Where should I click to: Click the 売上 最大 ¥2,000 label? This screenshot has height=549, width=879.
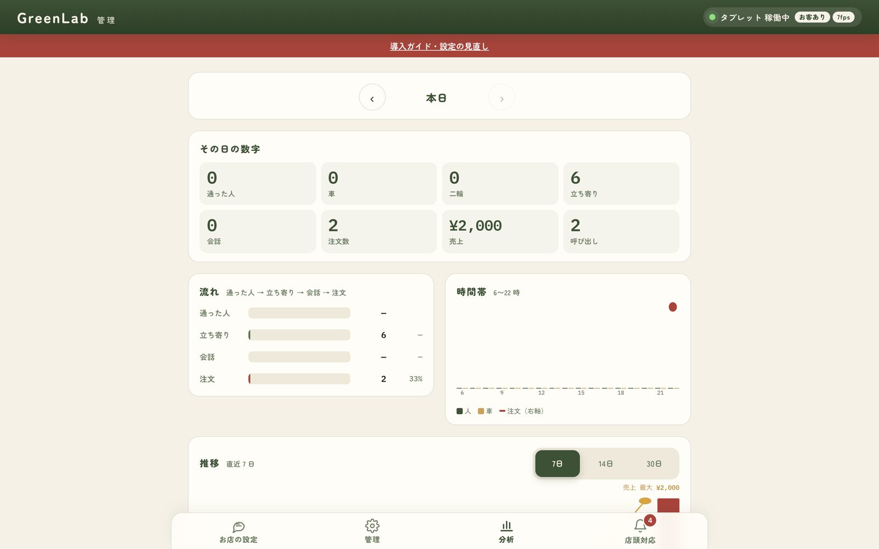coord(651,488)
